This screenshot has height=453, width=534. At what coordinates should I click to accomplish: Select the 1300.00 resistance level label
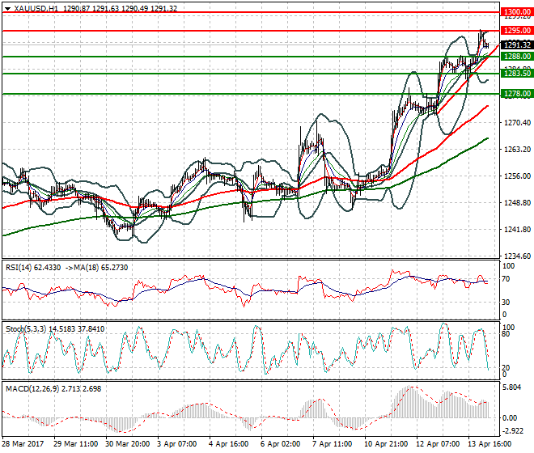pyautogui.click(x=517, y=12)
